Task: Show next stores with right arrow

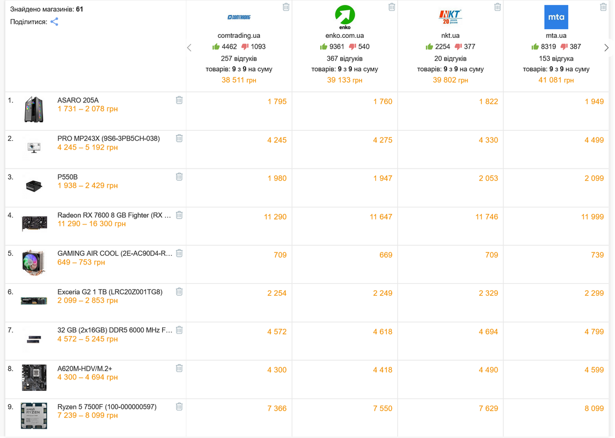Action: coord(606,48)
